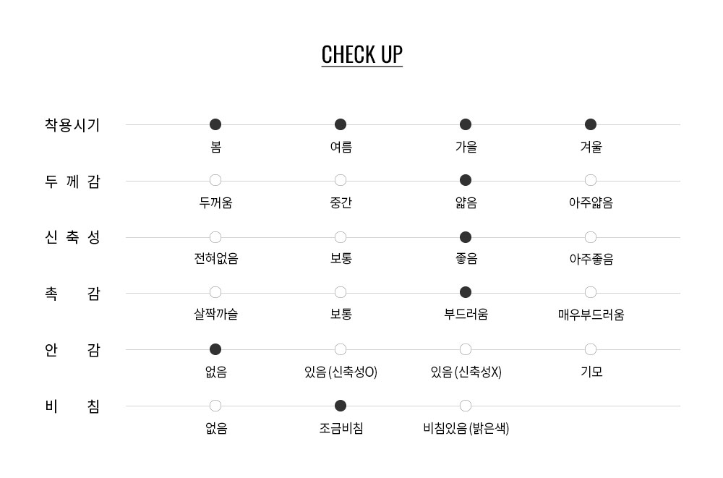Image resolution: width=723 pixels, height=478 pixels.
Task: Select 비침있음(밝은색) circle
Action: [466, 406]
